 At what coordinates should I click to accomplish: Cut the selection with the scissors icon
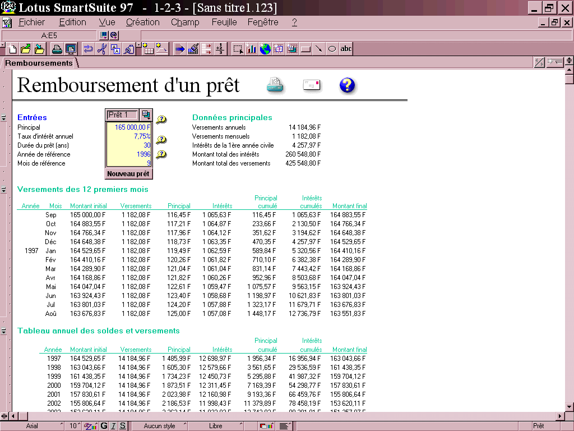[x=102, y=49]
